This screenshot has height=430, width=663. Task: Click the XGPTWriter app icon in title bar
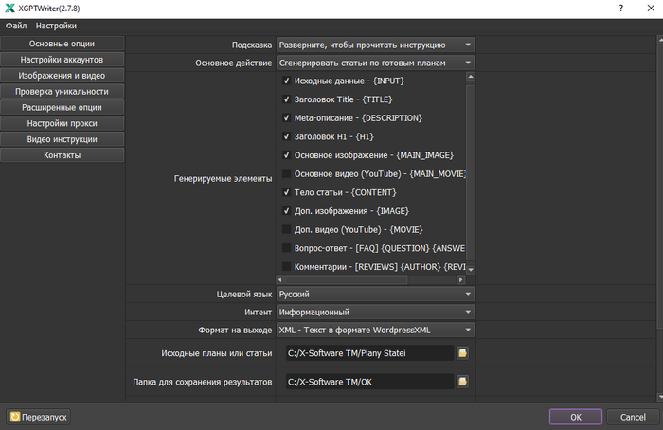pos(10,8)
